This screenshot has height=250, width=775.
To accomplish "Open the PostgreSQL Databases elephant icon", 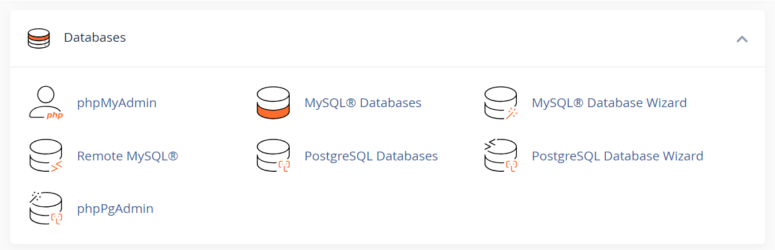I will (273, 156).
